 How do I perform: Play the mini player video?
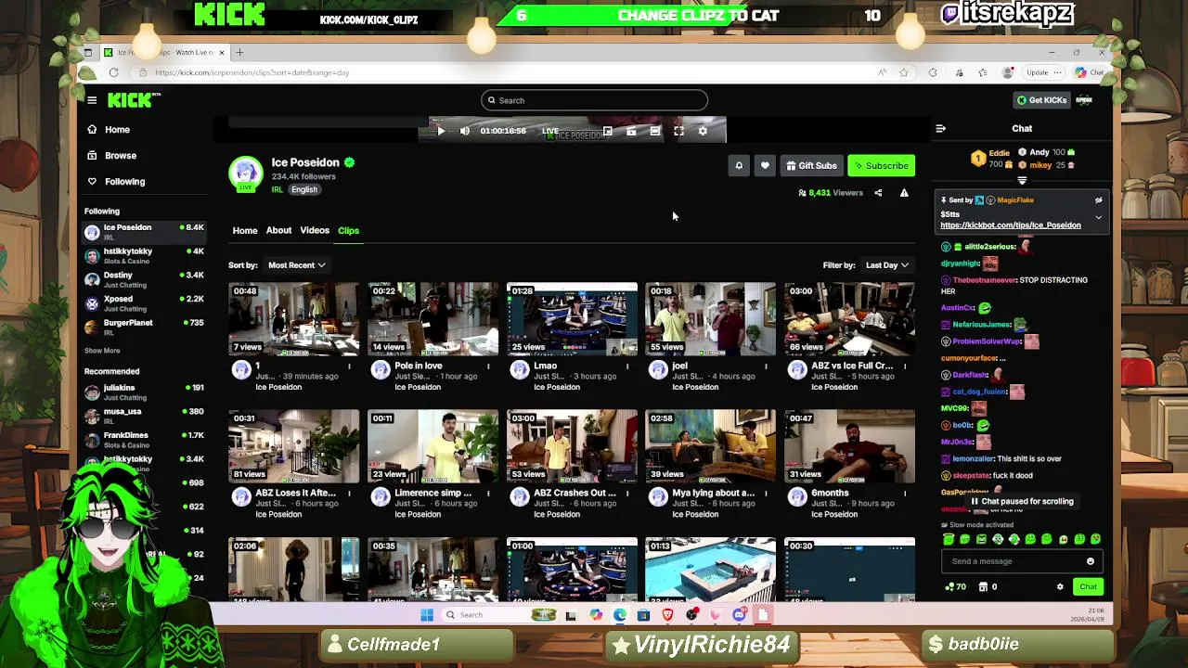[x=441, y=131]
